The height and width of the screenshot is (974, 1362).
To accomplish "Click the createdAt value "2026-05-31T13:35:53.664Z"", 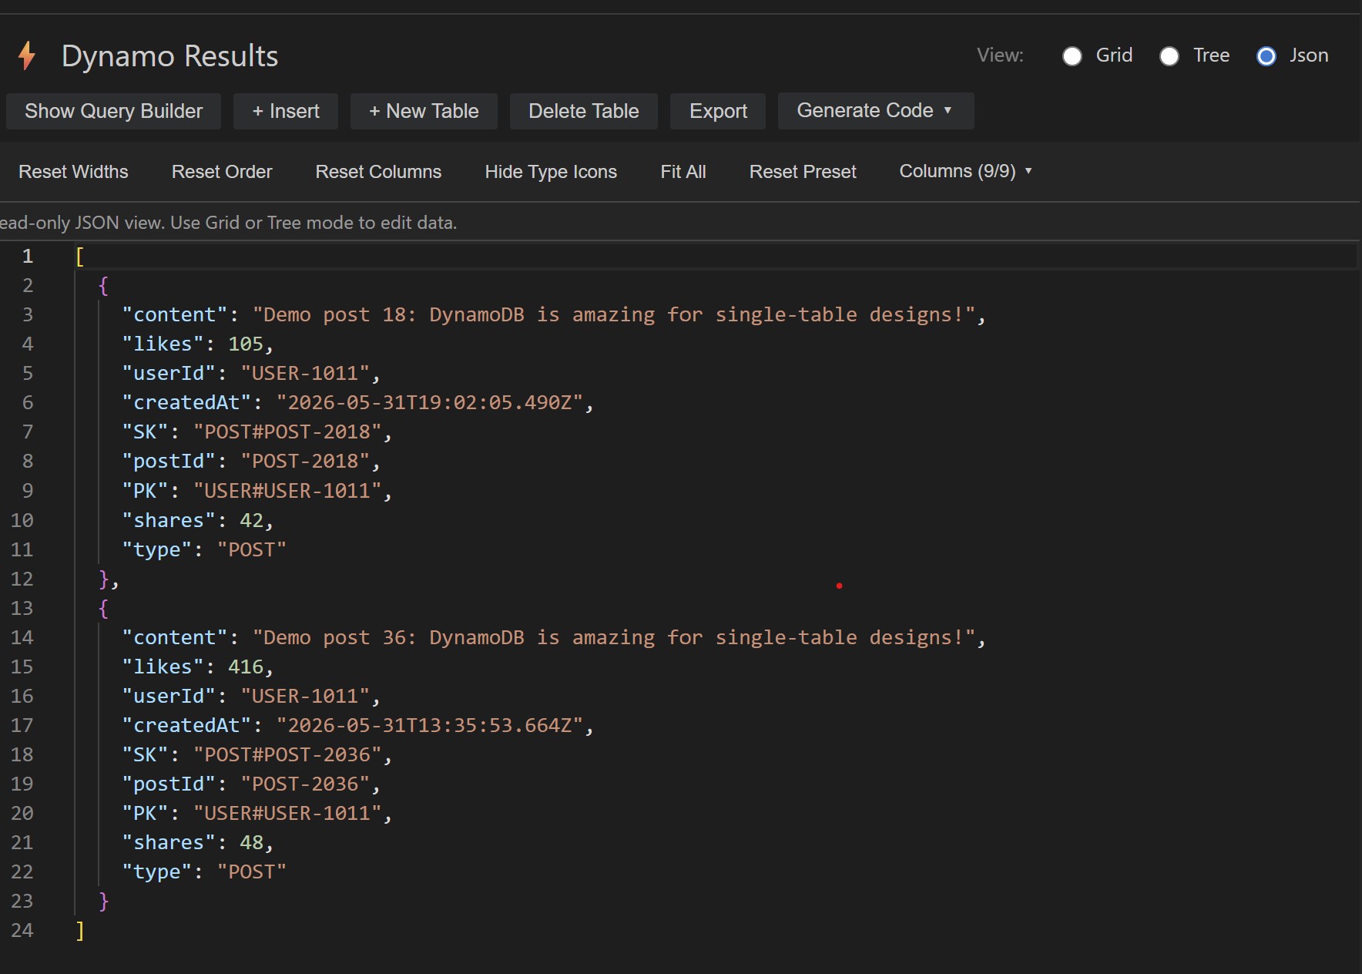I will pos(430,725).
